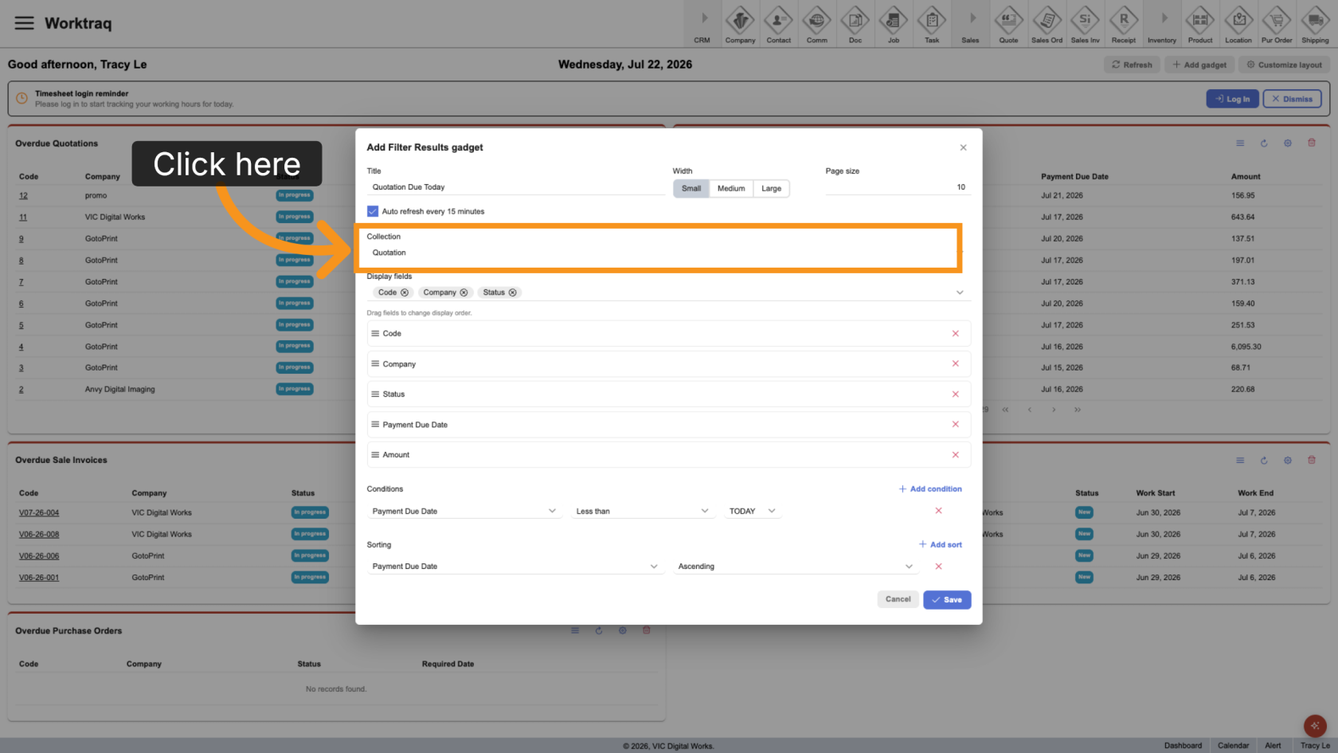Open the Tracy Le user tab
This screenshot has height=753, width=1338.
click(x=1315, y=746)
